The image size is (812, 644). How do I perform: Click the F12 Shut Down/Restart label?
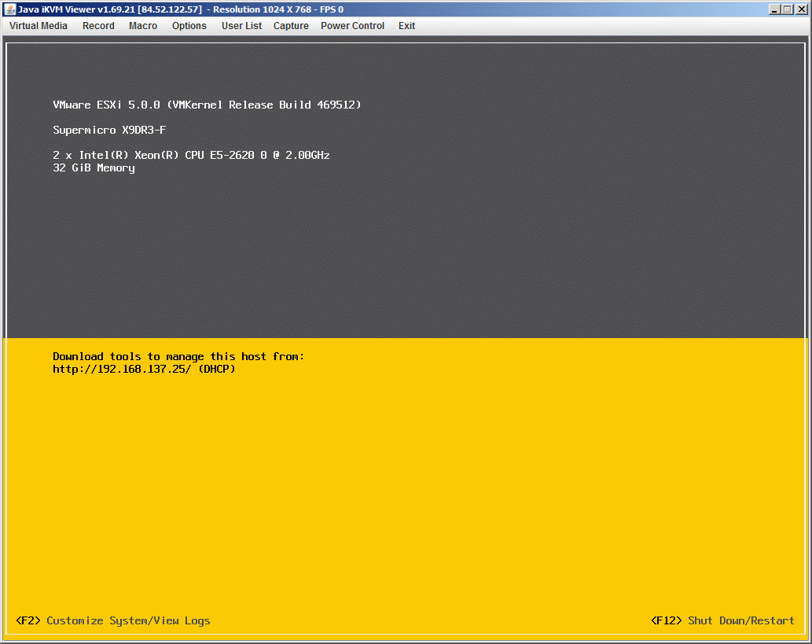coord(722,620)
